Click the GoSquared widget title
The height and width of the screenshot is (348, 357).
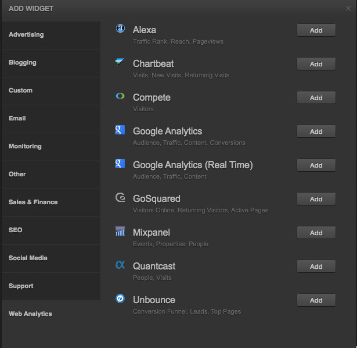[x=156, y=199]
